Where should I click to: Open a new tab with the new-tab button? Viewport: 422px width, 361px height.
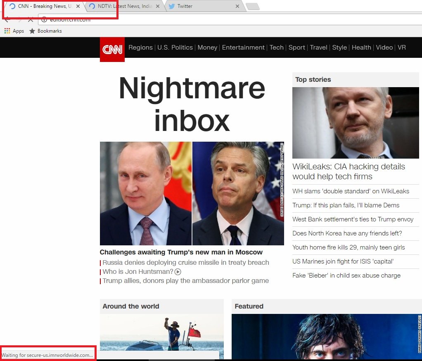(x=253, y=7)
